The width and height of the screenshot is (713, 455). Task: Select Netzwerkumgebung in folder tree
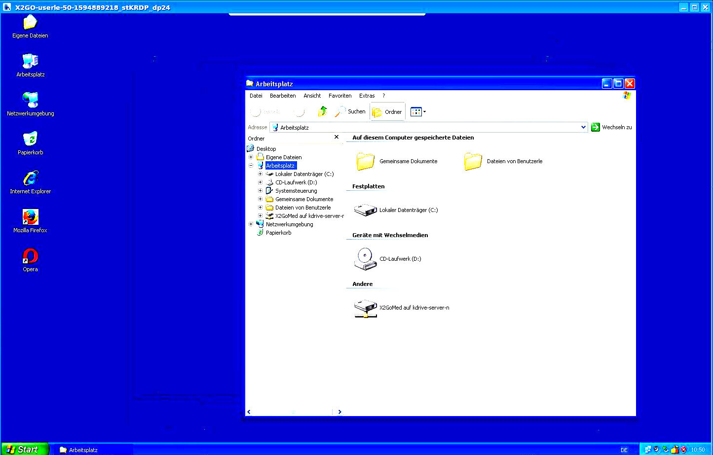(x=289, y=224)
